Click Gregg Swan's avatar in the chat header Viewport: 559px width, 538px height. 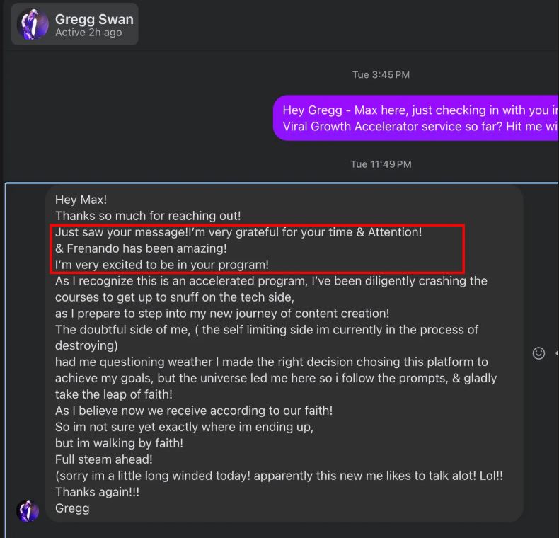pyautogui.click(x=33, y=25)
